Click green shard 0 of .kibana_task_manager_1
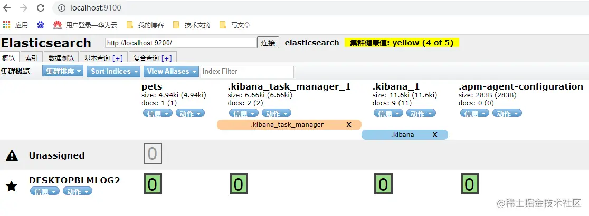This screenshot has height=216, width=589. [x=239, y=184]
